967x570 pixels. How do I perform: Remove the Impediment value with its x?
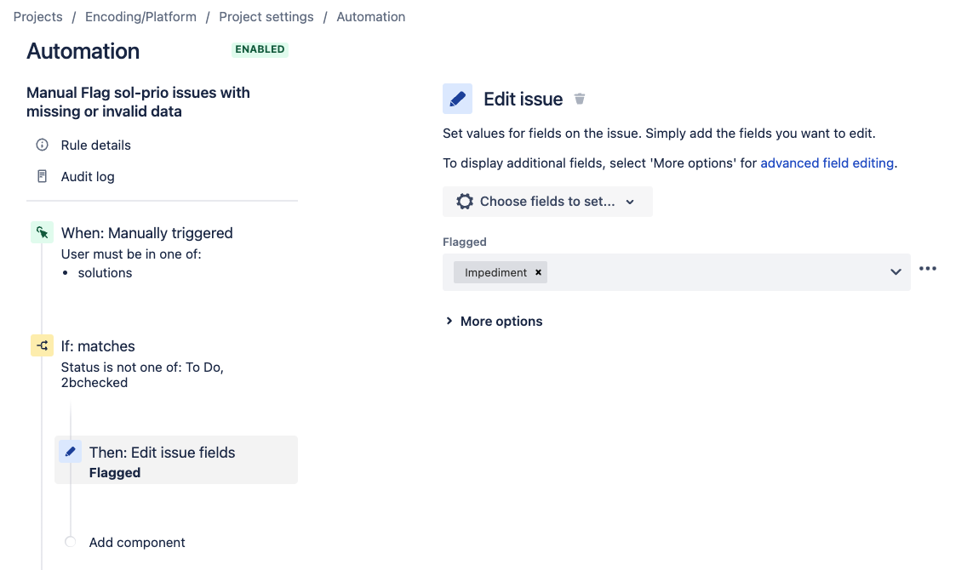[538, 272]
